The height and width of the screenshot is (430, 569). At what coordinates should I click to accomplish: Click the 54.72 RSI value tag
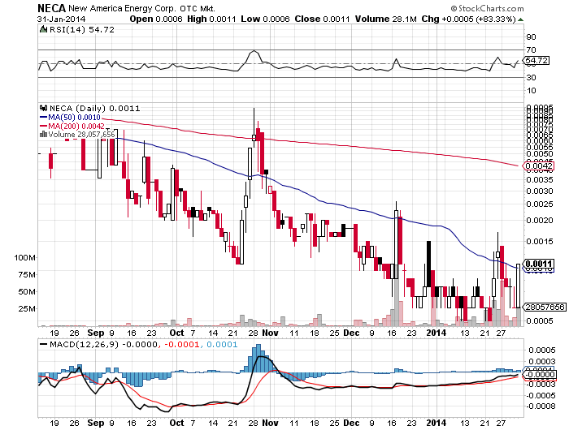[536, 61]
